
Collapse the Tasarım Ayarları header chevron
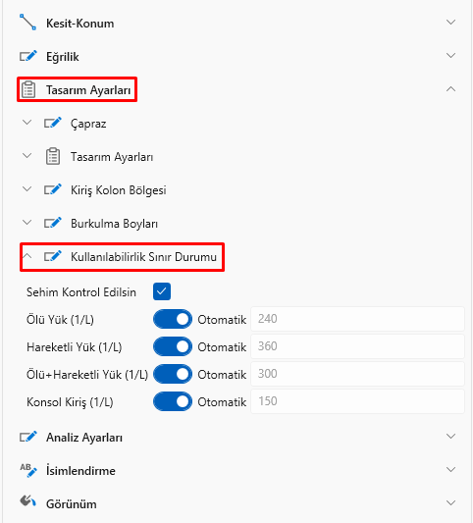coord(450,89)
